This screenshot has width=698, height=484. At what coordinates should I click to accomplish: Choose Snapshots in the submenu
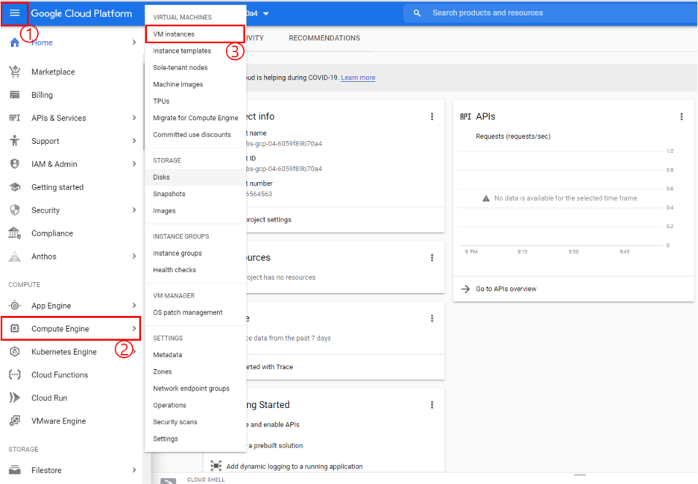[169, 194]
